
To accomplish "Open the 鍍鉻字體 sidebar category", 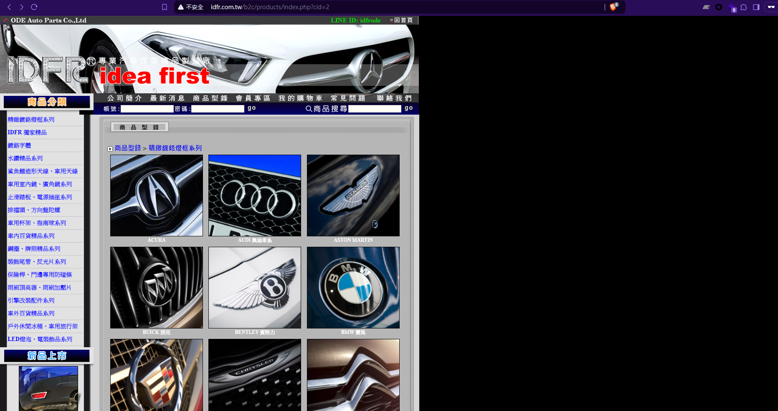I will pyautogui.click(x=19, y=145).
